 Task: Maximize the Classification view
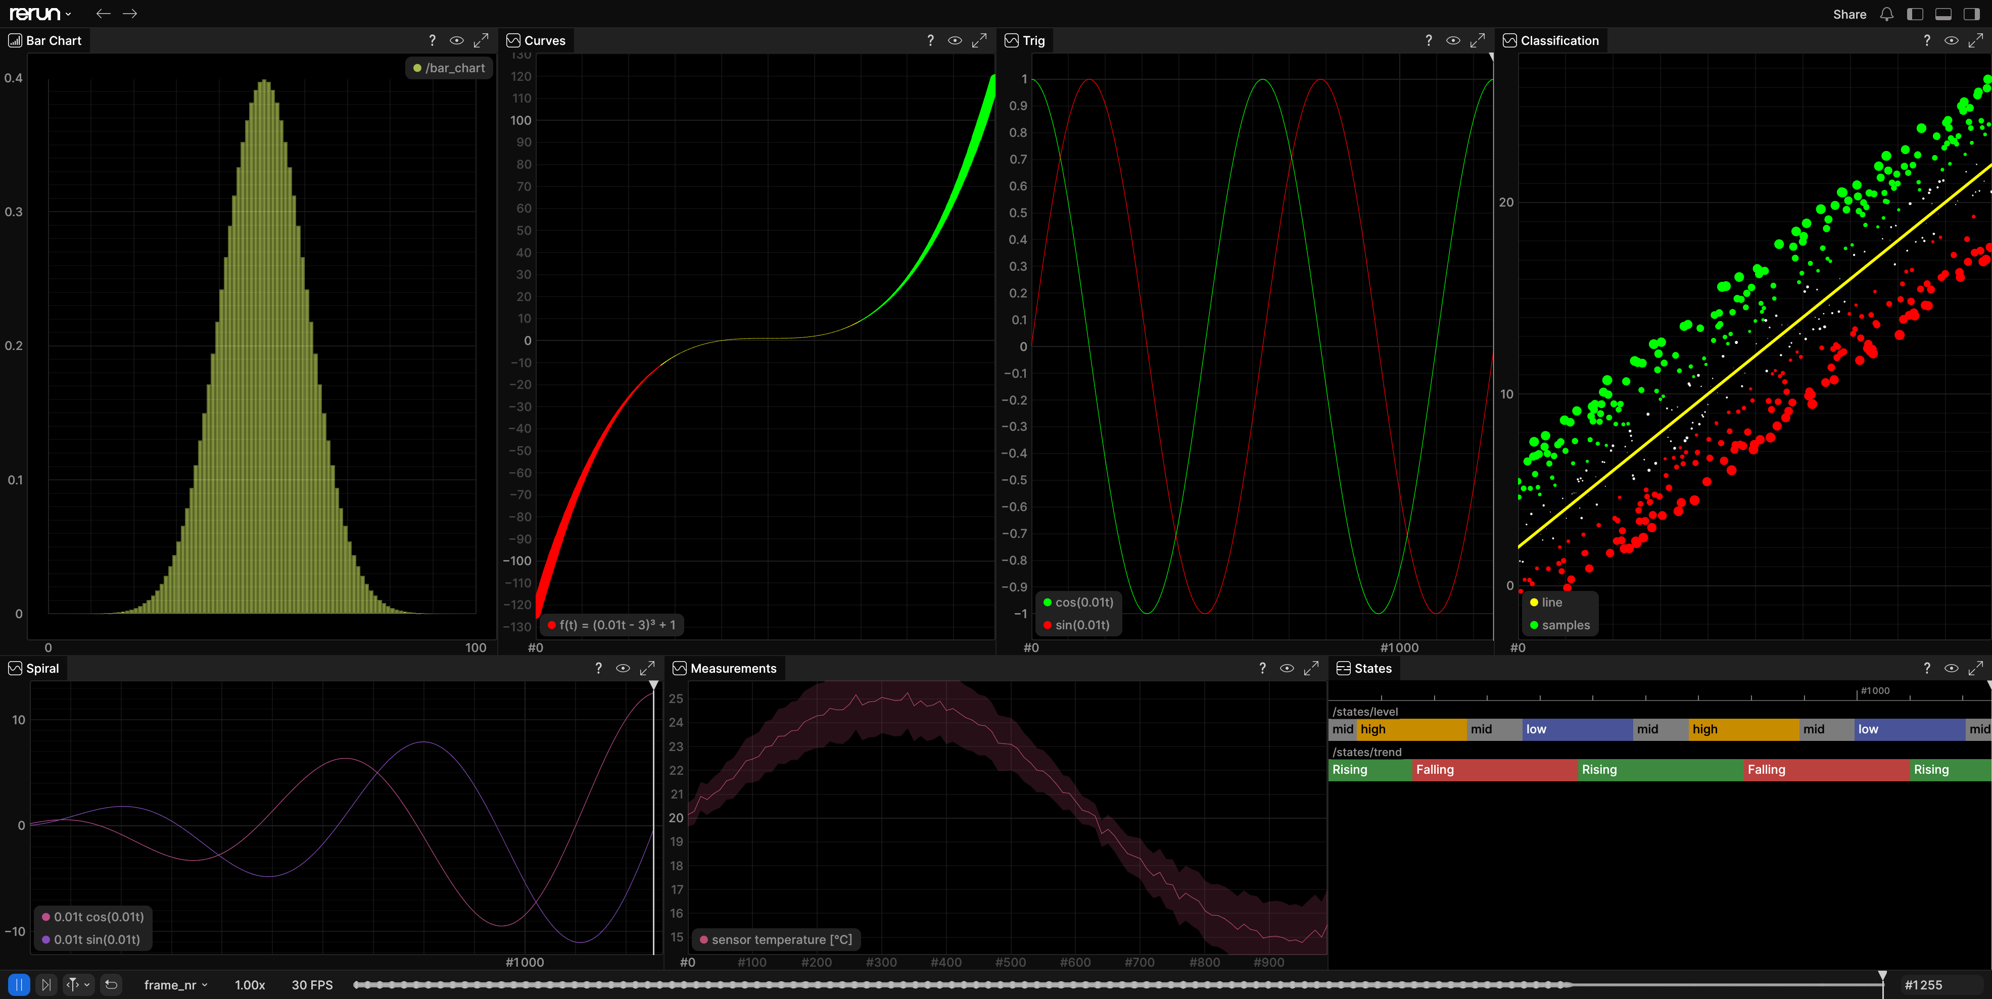(1975, 40)
